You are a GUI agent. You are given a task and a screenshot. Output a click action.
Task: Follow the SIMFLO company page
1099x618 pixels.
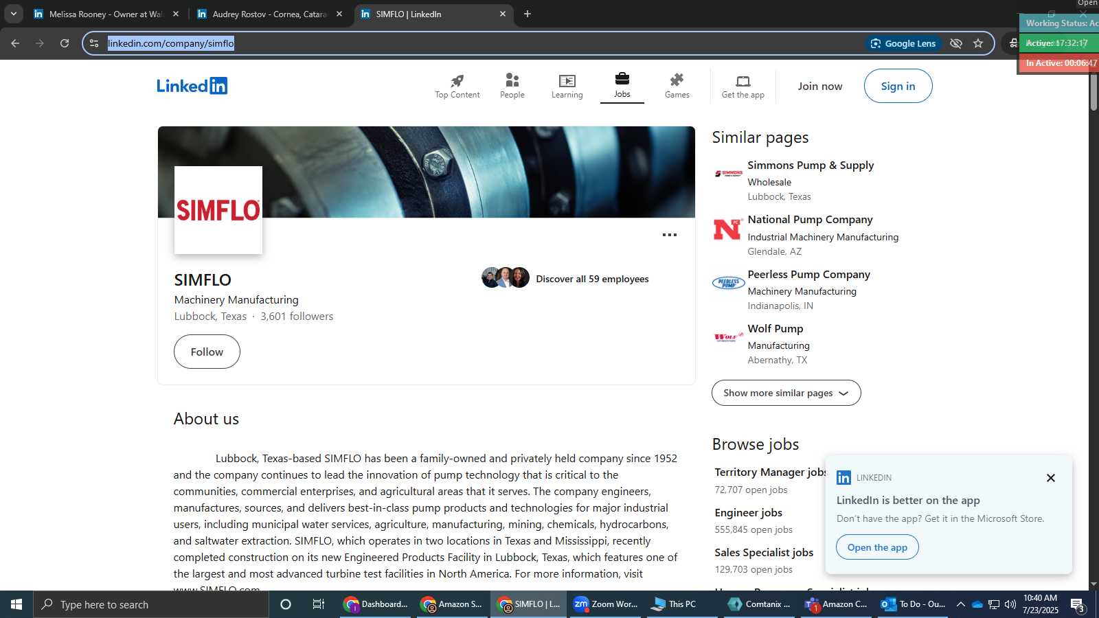tap(207, 352)
